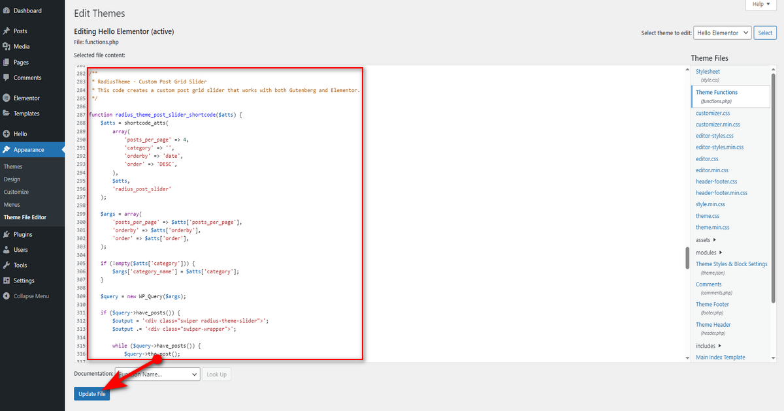The image size is (784, 411).
Task: Open customizer.css theme file
Action: pyautogui.click(x=713, y=113)
